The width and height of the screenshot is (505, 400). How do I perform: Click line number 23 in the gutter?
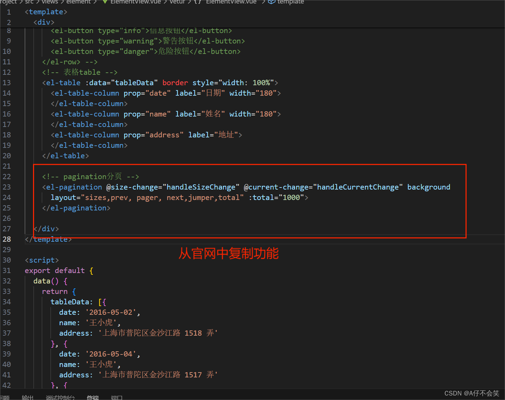coord(7,187)
